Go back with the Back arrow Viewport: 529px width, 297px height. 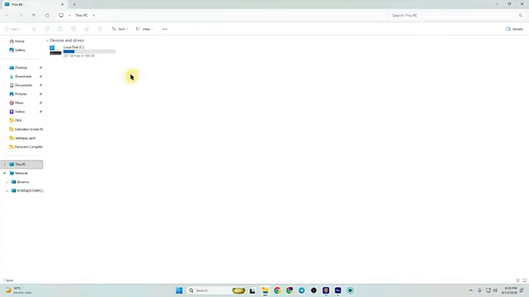point(7,15)
